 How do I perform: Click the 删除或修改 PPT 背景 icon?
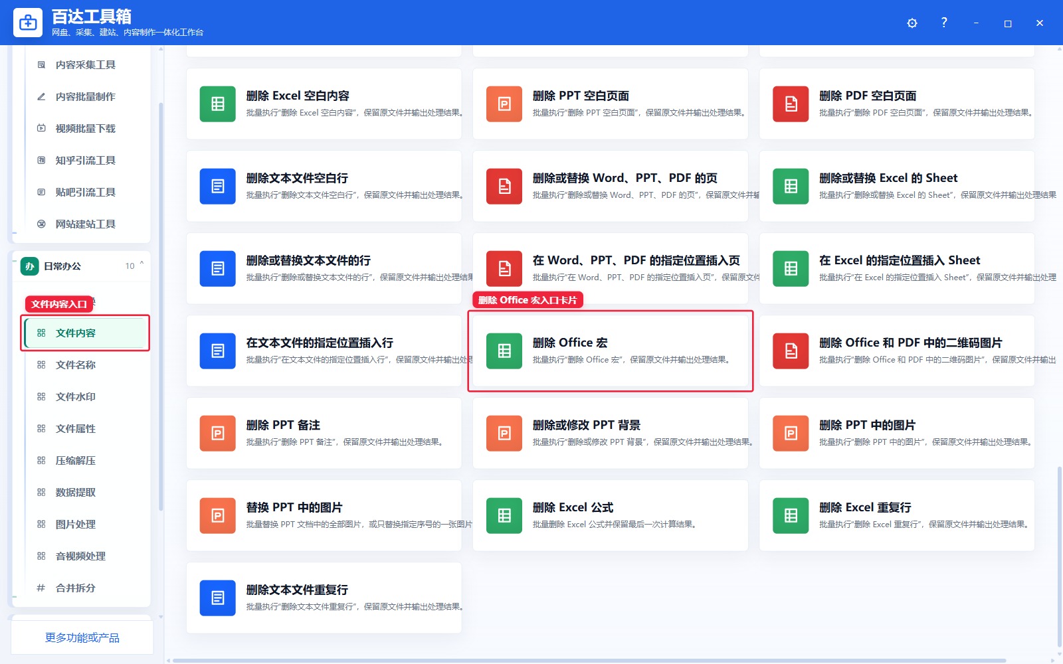pyautogui.click(x=504, y=434)
